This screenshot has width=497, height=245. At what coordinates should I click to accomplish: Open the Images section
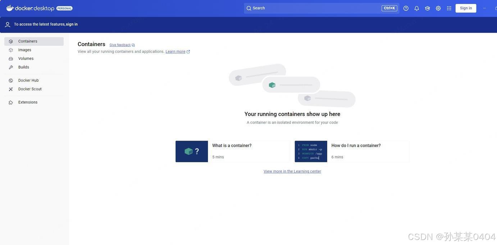(34, 50)
